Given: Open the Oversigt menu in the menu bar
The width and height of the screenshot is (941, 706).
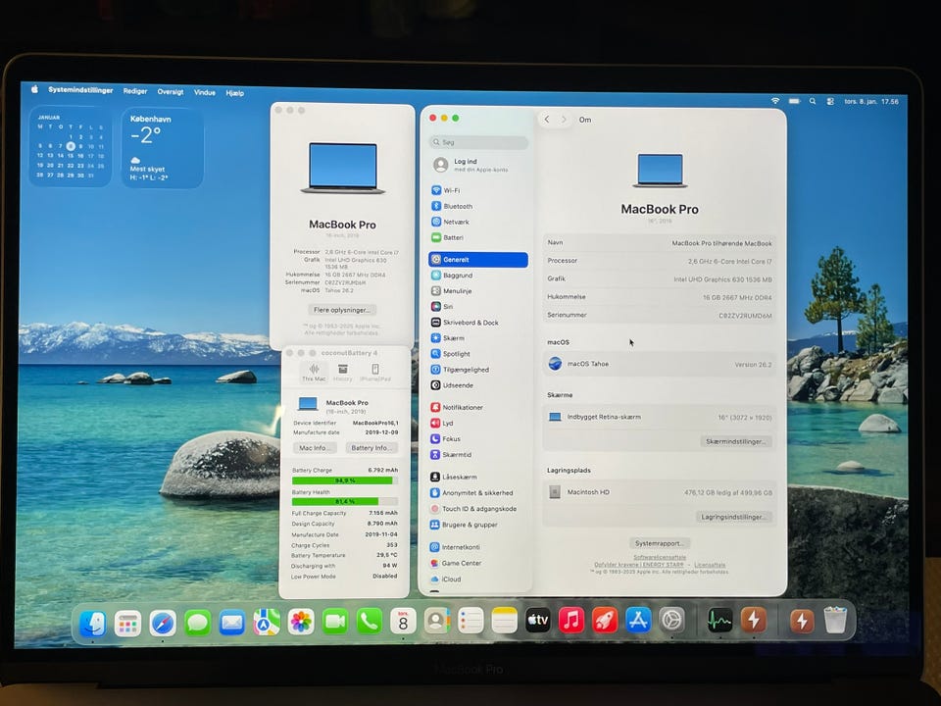Looking at the screenshot, I should point(171,91).
